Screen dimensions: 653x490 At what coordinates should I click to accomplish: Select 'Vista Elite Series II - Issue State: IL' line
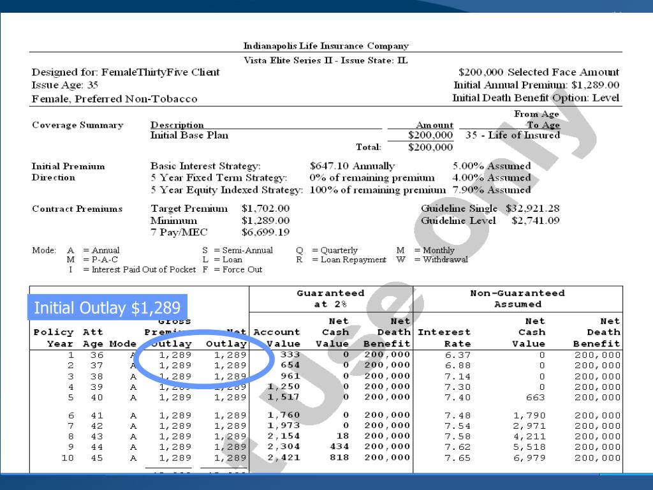(x=326, y=61)
